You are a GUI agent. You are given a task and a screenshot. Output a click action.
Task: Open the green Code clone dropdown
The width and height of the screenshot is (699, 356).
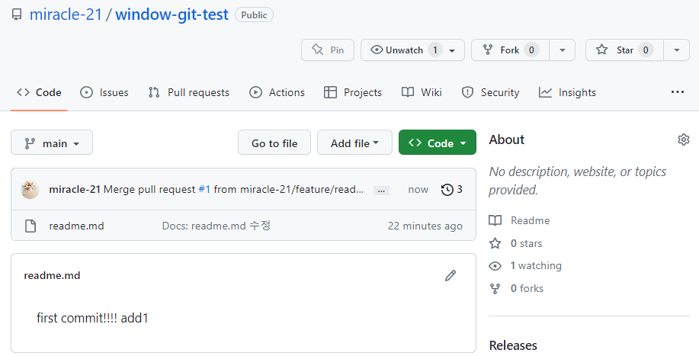click(x=438, y=143)
